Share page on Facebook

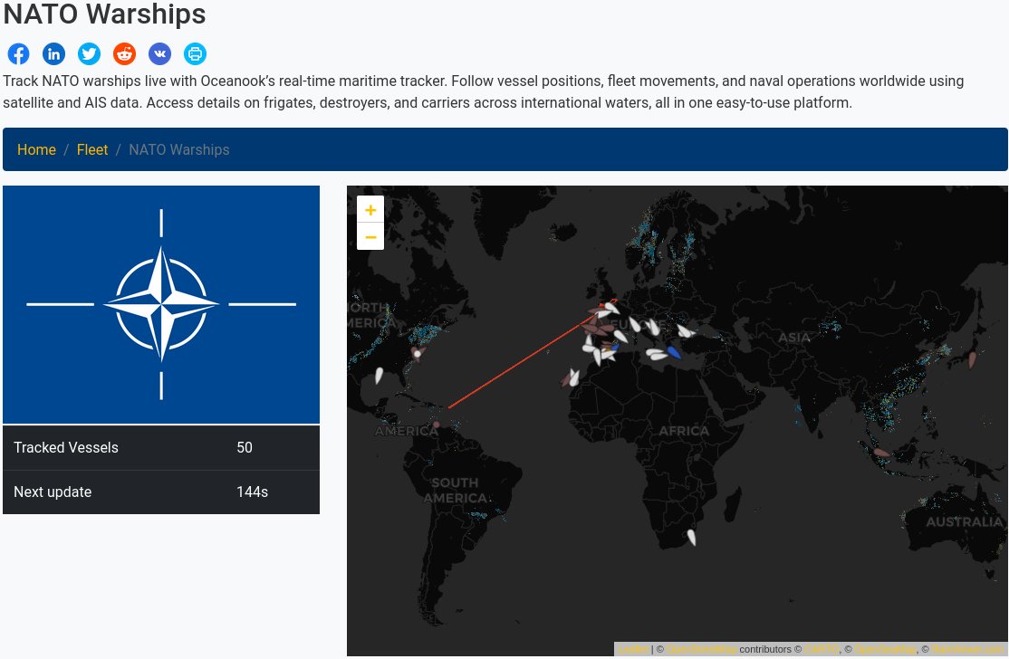pyautogui.click(x=19, y=54)
